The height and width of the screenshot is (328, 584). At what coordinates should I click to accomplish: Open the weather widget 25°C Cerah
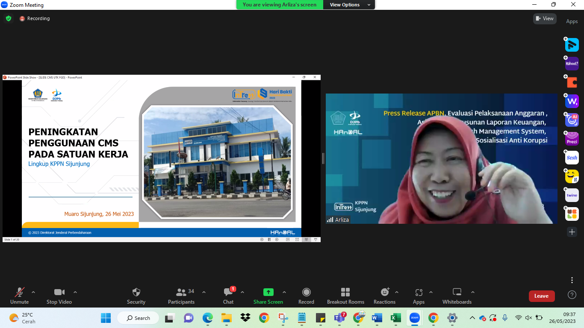tap(22, 318)
